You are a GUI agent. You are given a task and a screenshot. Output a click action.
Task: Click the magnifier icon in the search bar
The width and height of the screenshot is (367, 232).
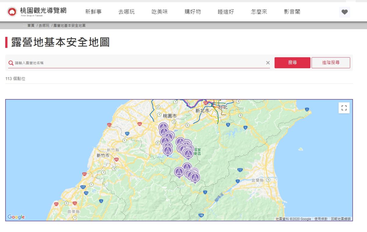click(11, 62)
